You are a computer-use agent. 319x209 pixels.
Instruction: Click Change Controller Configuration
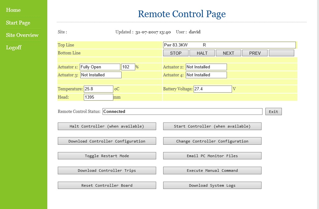click(x=212, y=141)
